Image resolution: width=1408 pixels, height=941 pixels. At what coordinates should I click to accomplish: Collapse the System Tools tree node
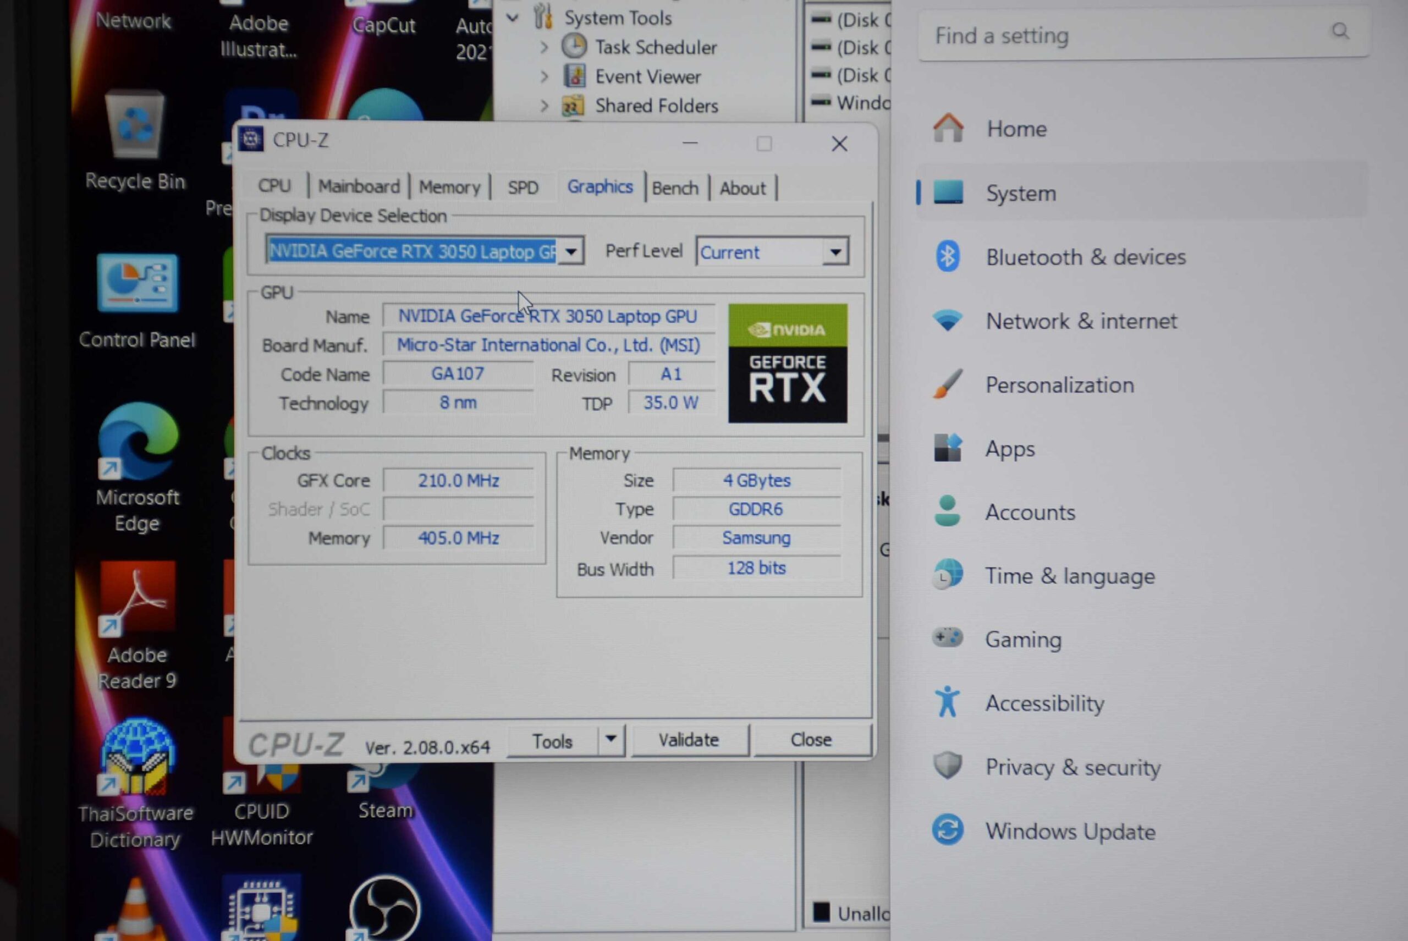coord(512,18)
